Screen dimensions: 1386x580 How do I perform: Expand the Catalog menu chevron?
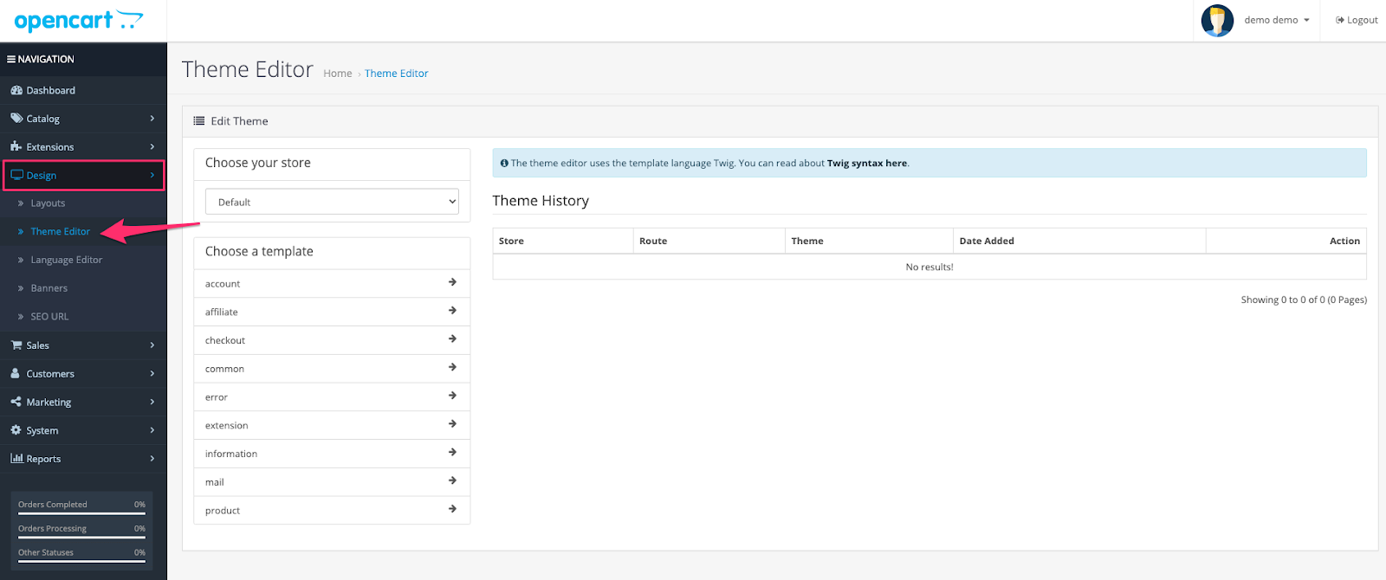pos(152,119)
